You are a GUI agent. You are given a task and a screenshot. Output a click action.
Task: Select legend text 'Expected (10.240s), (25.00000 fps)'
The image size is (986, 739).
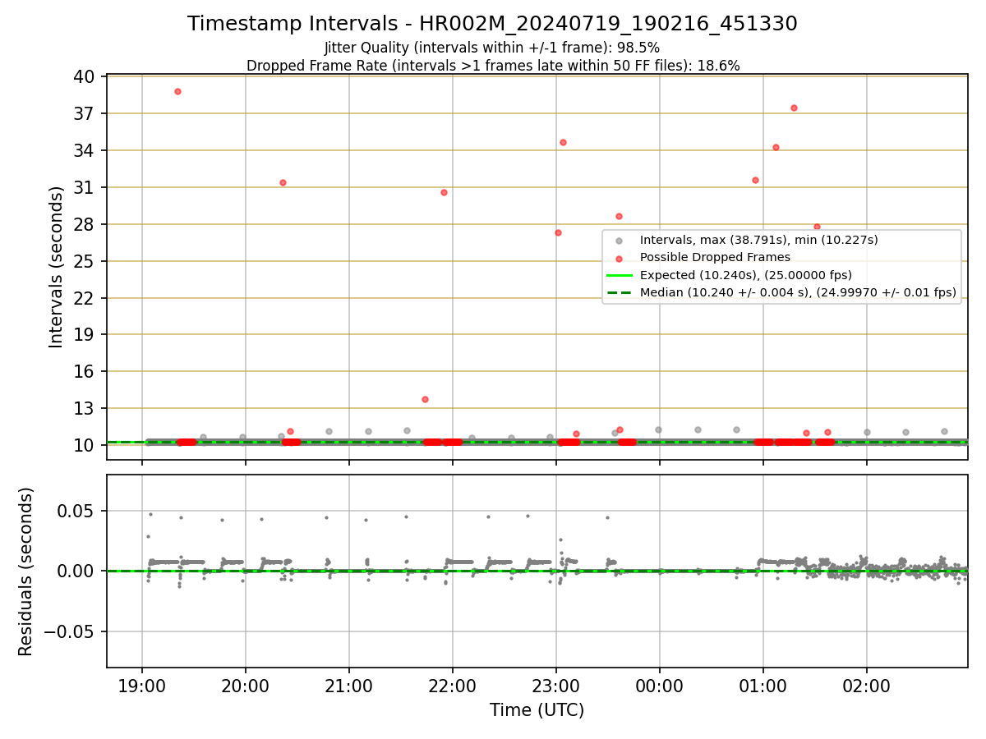tap(746, 275)
